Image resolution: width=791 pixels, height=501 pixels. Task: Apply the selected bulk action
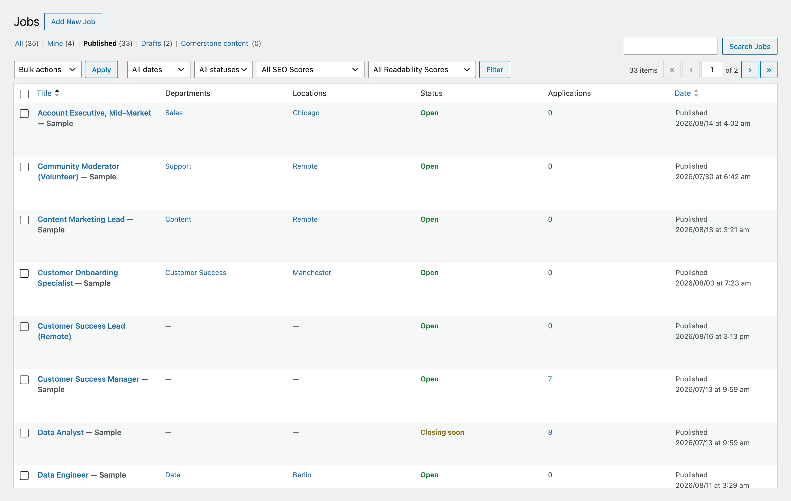coord(101,69)
